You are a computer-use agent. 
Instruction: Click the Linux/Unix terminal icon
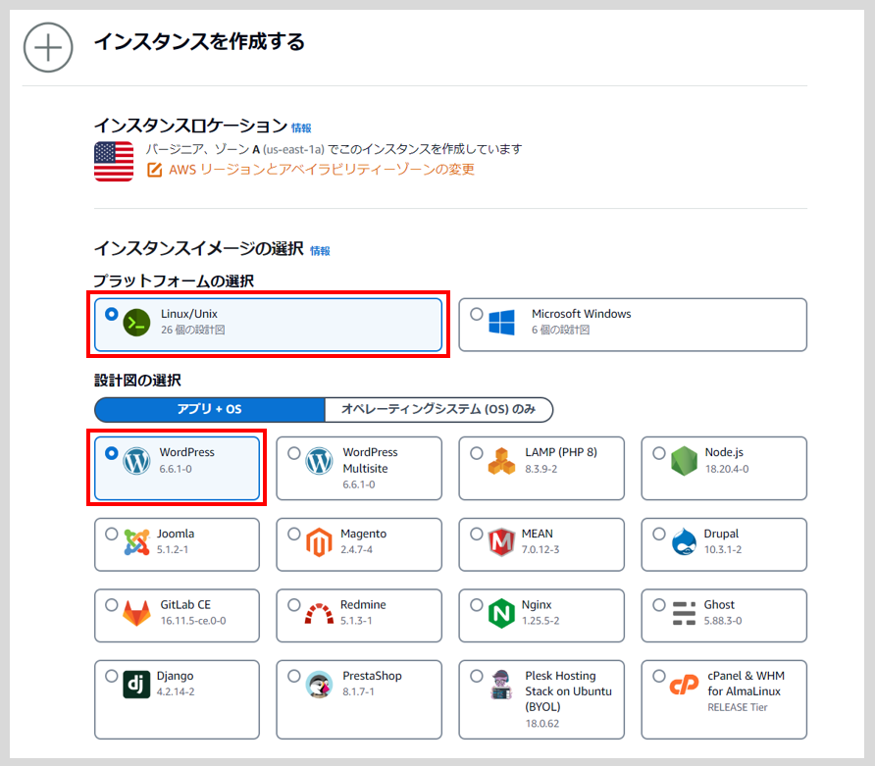[x=136, y=323]
